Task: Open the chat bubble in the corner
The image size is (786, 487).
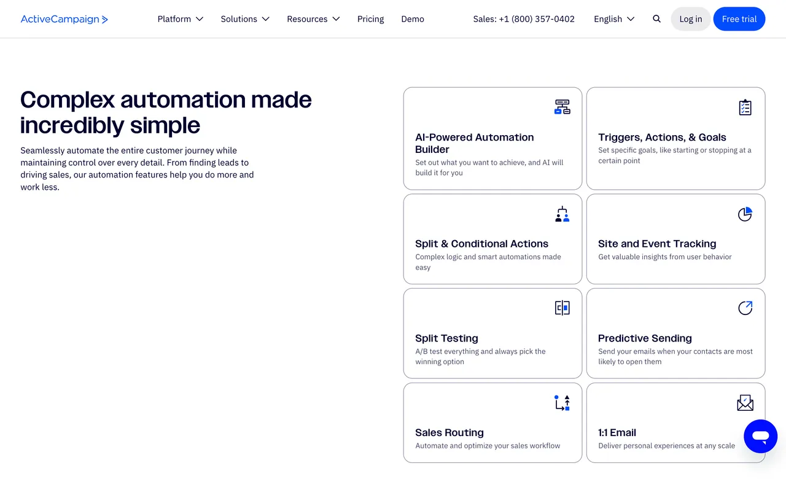Action: click(760, 436)
